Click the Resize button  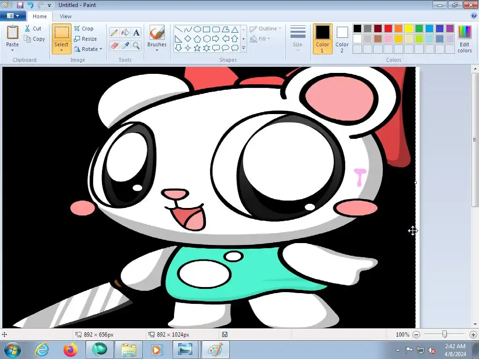(x=86, y=39)
